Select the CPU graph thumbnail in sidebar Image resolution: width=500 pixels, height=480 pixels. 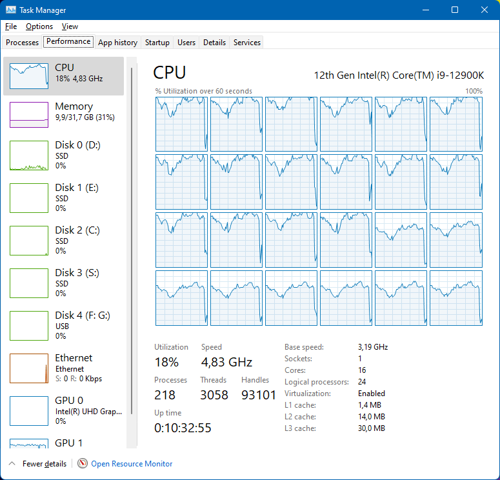29,76
